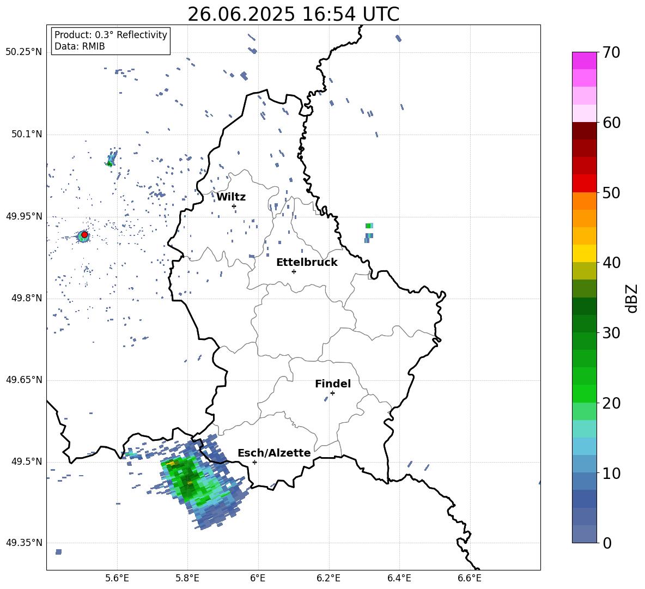Click the 50 colorbar tick value
This screenshot has width=645, height=589.
612,192
